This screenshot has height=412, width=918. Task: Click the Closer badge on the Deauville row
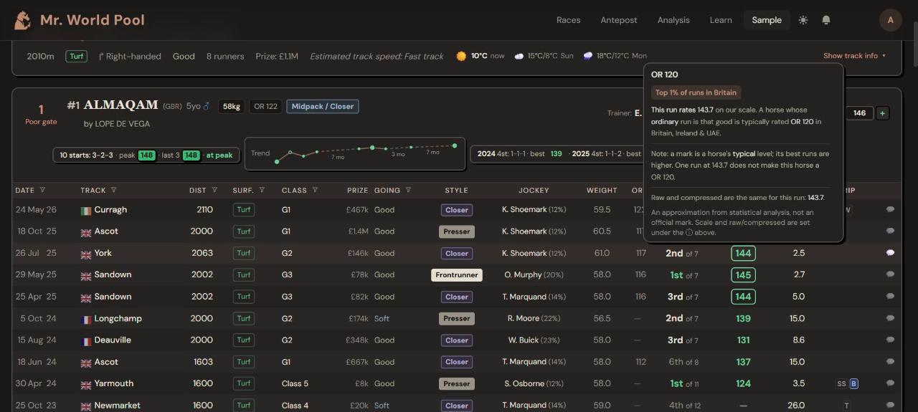click(457, 340)
